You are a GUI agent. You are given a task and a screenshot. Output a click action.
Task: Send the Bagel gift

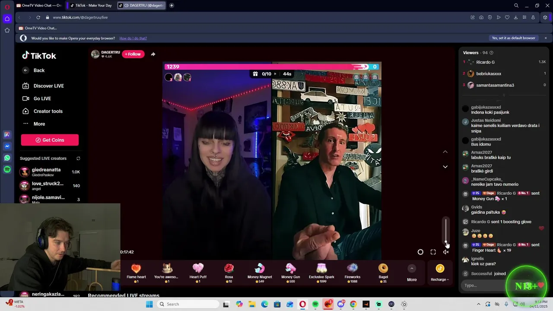coord(383,273)
